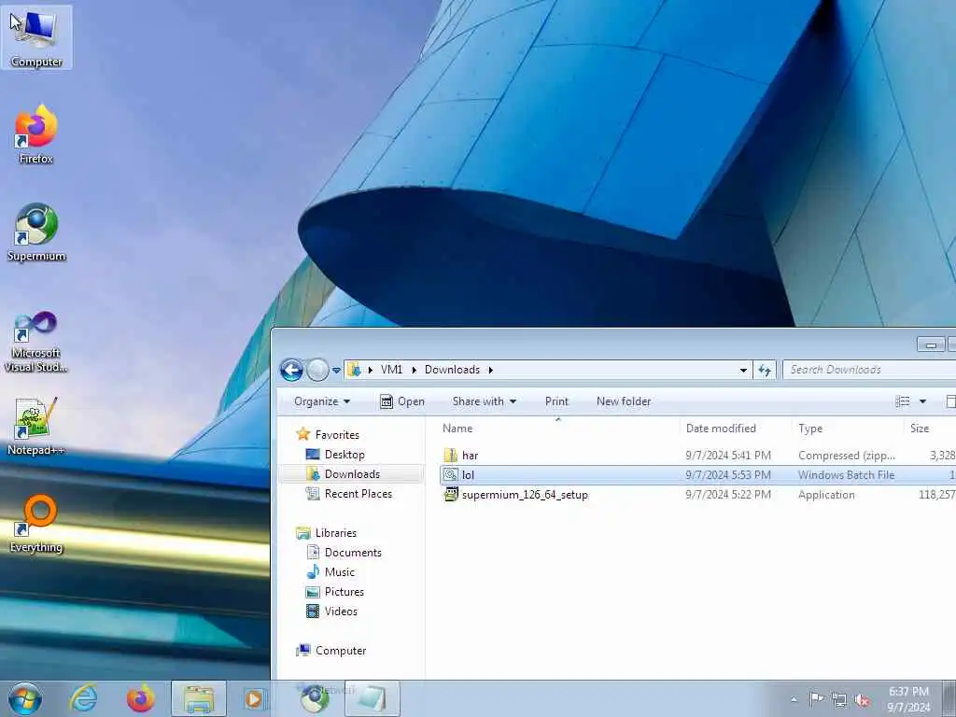Viewport: 956px width, 717px height.
Task: Open the Supermium desktop shortcut
Action: click(36, 232)
